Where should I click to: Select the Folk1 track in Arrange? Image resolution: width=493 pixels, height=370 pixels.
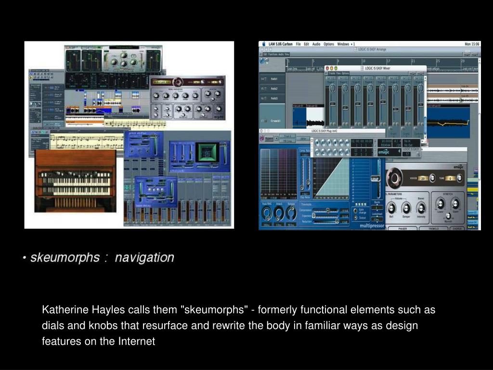coord(272,79)
